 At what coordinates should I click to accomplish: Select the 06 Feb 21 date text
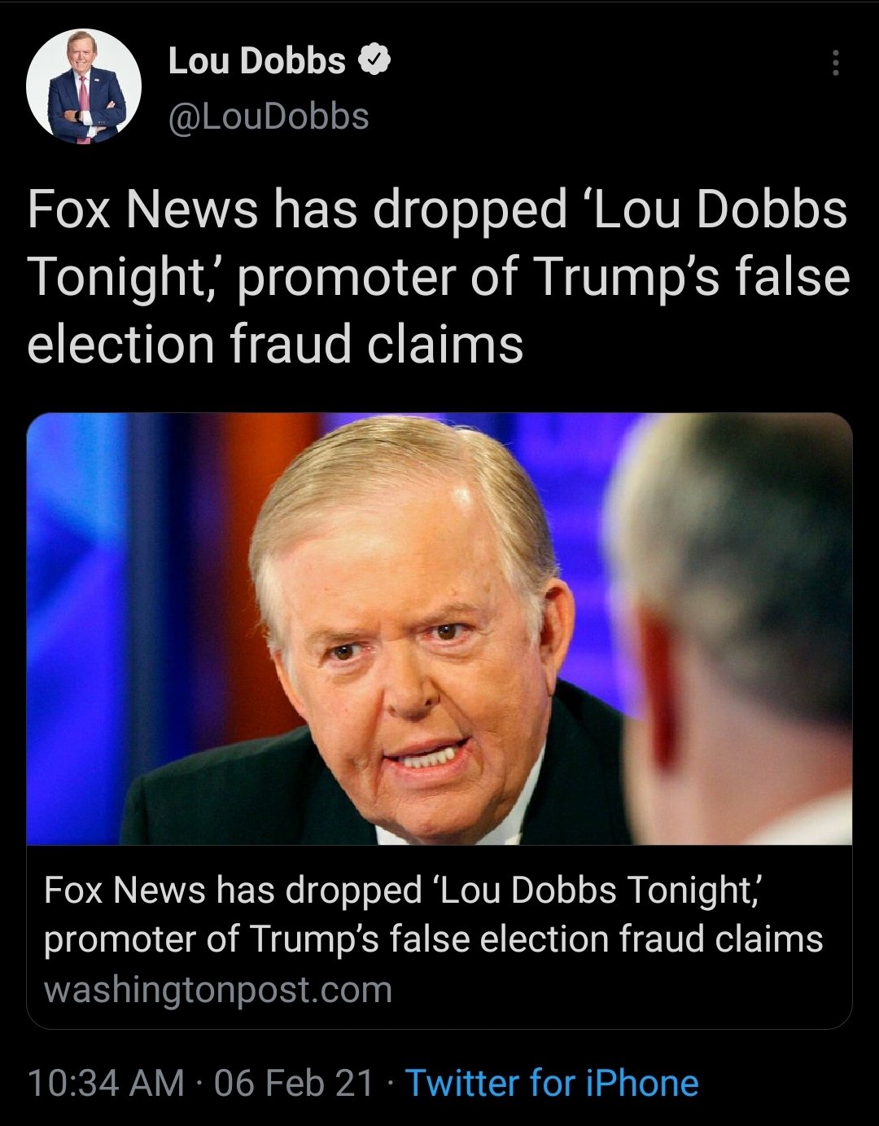click(294, 1083)
